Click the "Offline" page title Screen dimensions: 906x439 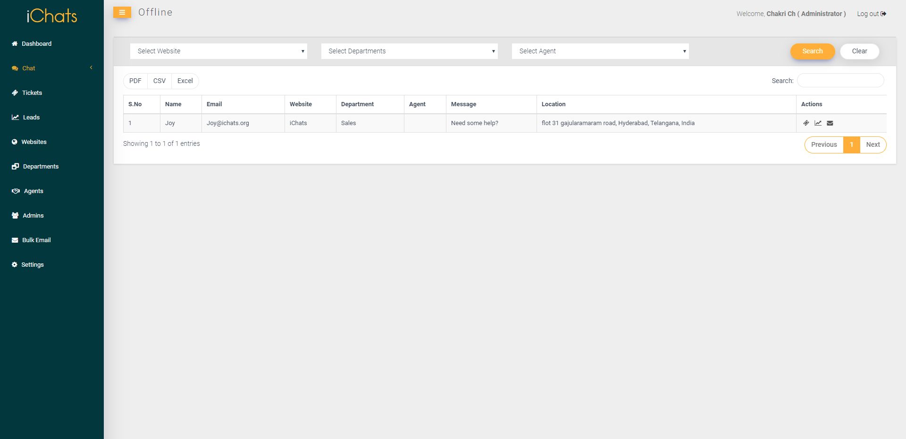[155, 12]
